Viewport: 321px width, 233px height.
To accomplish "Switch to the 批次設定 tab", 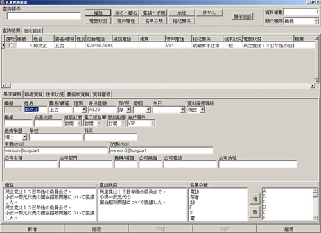I will (x=32, y=31).
